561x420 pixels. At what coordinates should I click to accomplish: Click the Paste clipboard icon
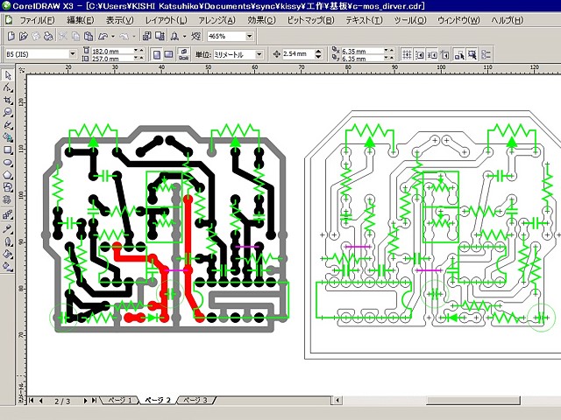[x=89, y=36]
